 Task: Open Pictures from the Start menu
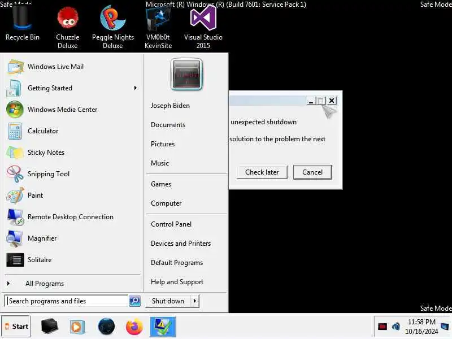[163, 144]
